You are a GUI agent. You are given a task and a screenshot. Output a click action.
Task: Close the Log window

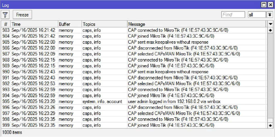point(270,5)
